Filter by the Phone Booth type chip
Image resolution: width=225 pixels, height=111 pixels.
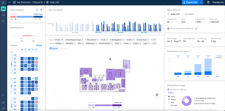tap(92, 40)
